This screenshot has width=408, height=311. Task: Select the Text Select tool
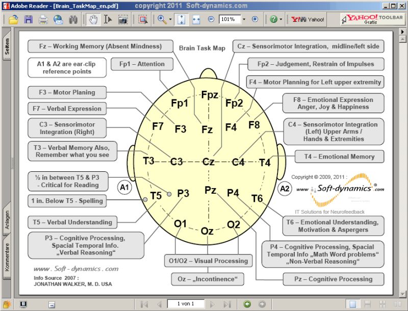[x=108, y=19]
